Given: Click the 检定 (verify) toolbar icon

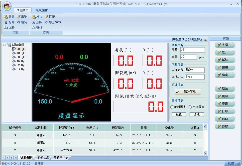Looking at the screenshot, I should click(x=23, y=22).
